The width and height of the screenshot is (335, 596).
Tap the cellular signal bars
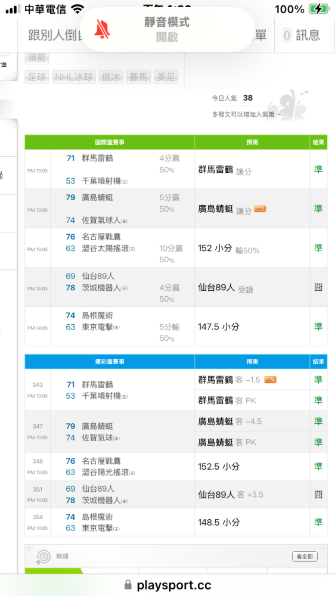(x=13, y=10)
